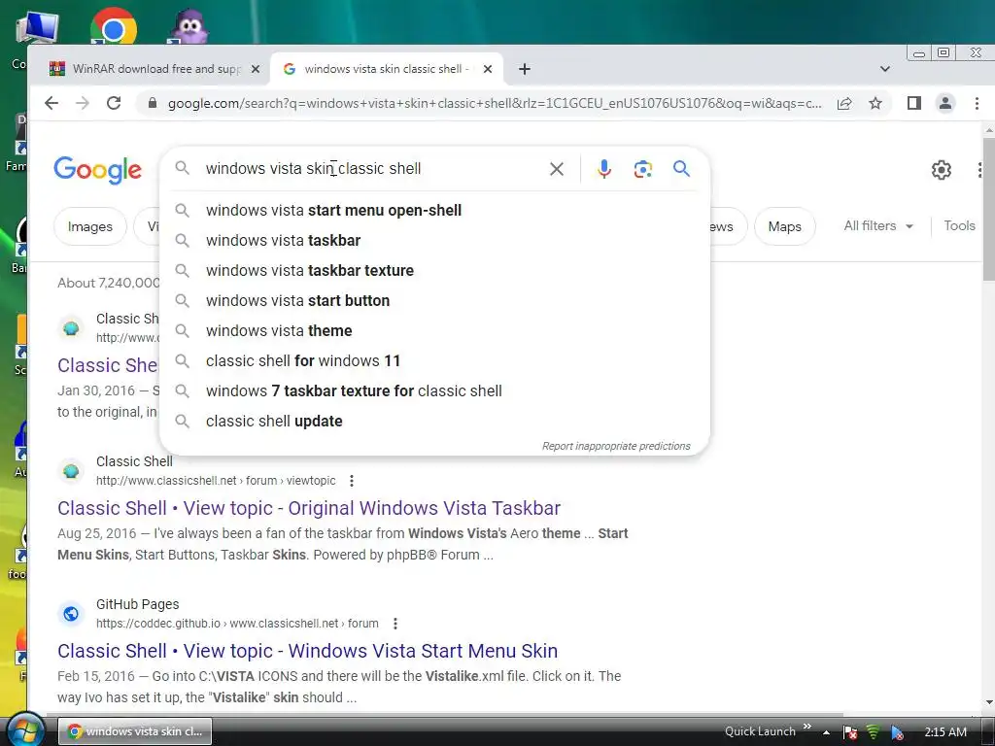This screenshot has height=746, width=995.
Task: Click the GitHub Pages globe favicon
Action: [x=71, y=614]
